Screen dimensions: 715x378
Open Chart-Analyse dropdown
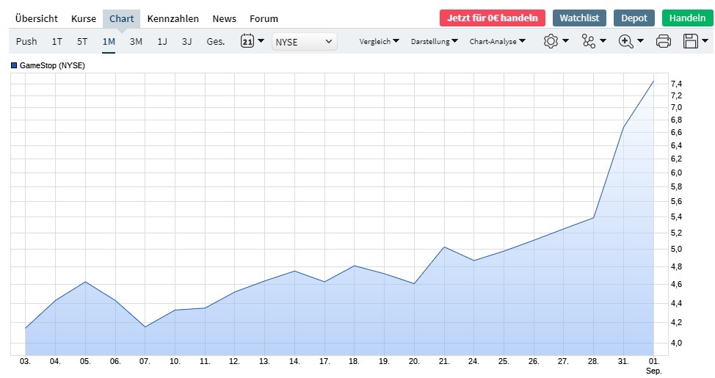tap(497, 42)
